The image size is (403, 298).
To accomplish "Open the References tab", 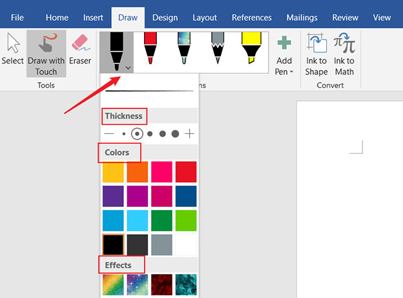I will coord(251,17).
